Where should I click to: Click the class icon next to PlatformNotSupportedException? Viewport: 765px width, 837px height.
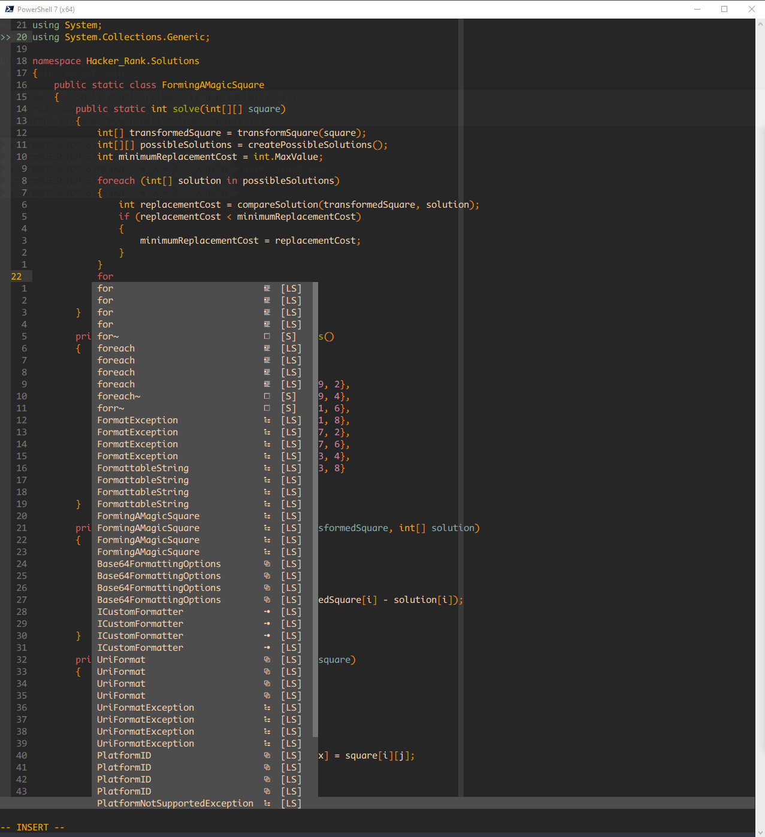click(267, 803)
